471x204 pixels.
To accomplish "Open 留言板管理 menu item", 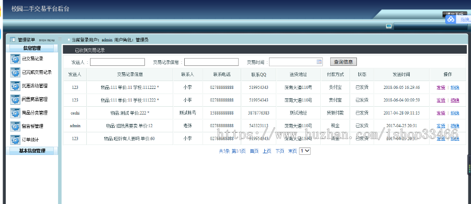I will (32, 127).
